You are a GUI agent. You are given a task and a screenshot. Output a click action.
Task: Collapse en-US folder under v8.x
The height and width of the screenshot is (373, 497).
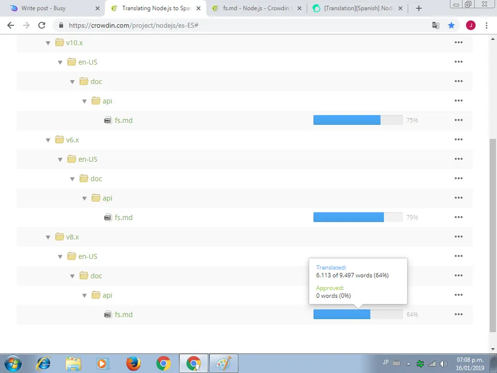pos(60,256)
